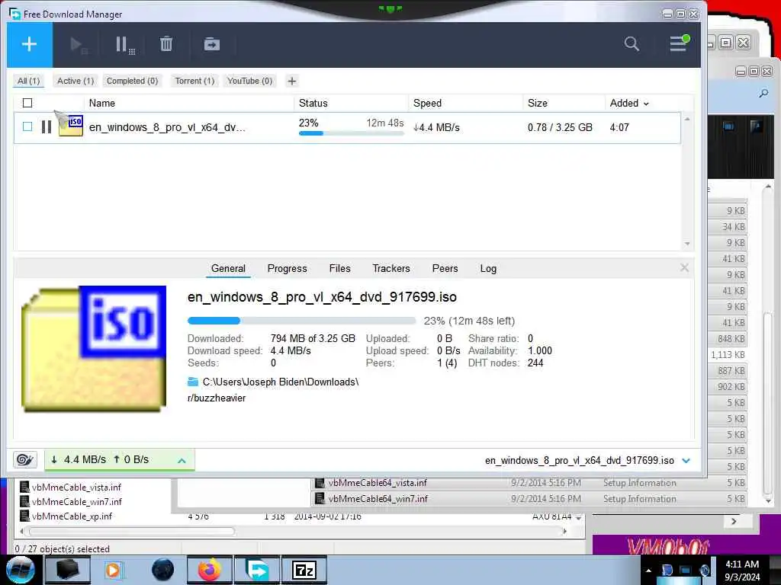781x585 pixels.
Task: Open the black box taskbar application icon
Action: point(68,570)
